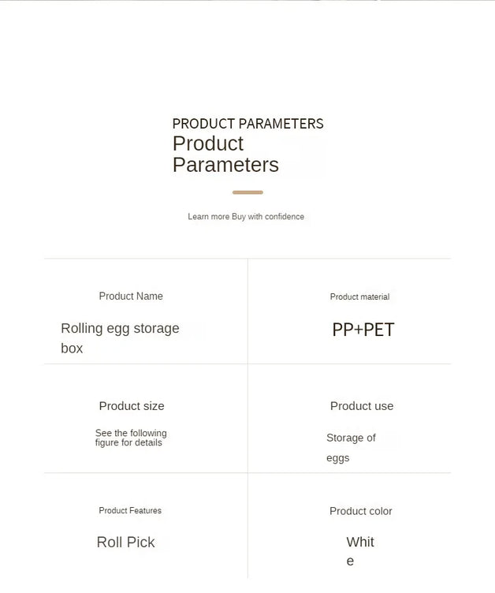
Task: Click the Storage of eggs value
Action: pyautogui.click(x=351, y=448)
